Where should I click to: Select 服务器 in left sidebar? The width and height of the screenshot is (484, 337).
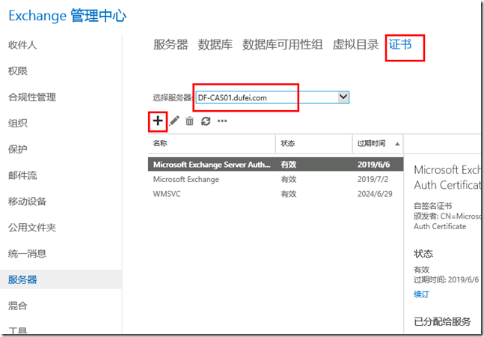(22, 279)
